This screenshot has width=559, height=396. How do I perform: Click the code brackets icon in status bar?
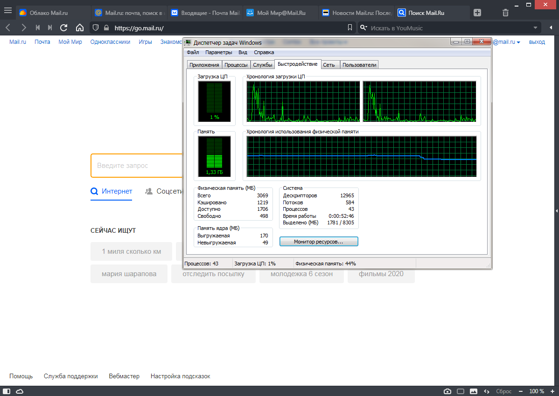(x=487, y=391)
